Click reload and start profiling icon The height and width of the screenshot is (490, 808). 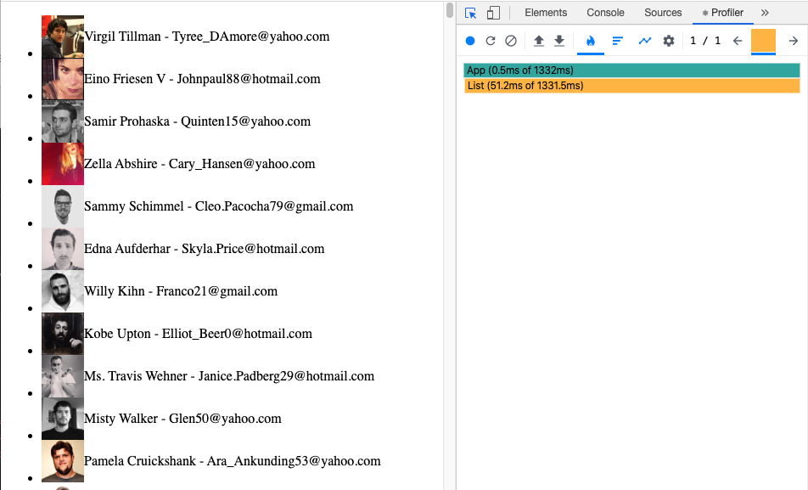pos(491,41)
